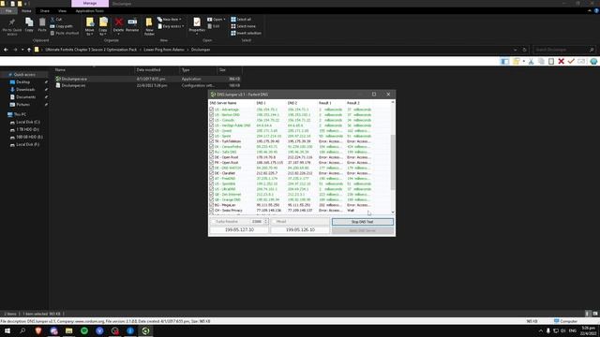Click the red Delete icon
The width and height of the screenshot is (600, 337).
click(119, 22)
